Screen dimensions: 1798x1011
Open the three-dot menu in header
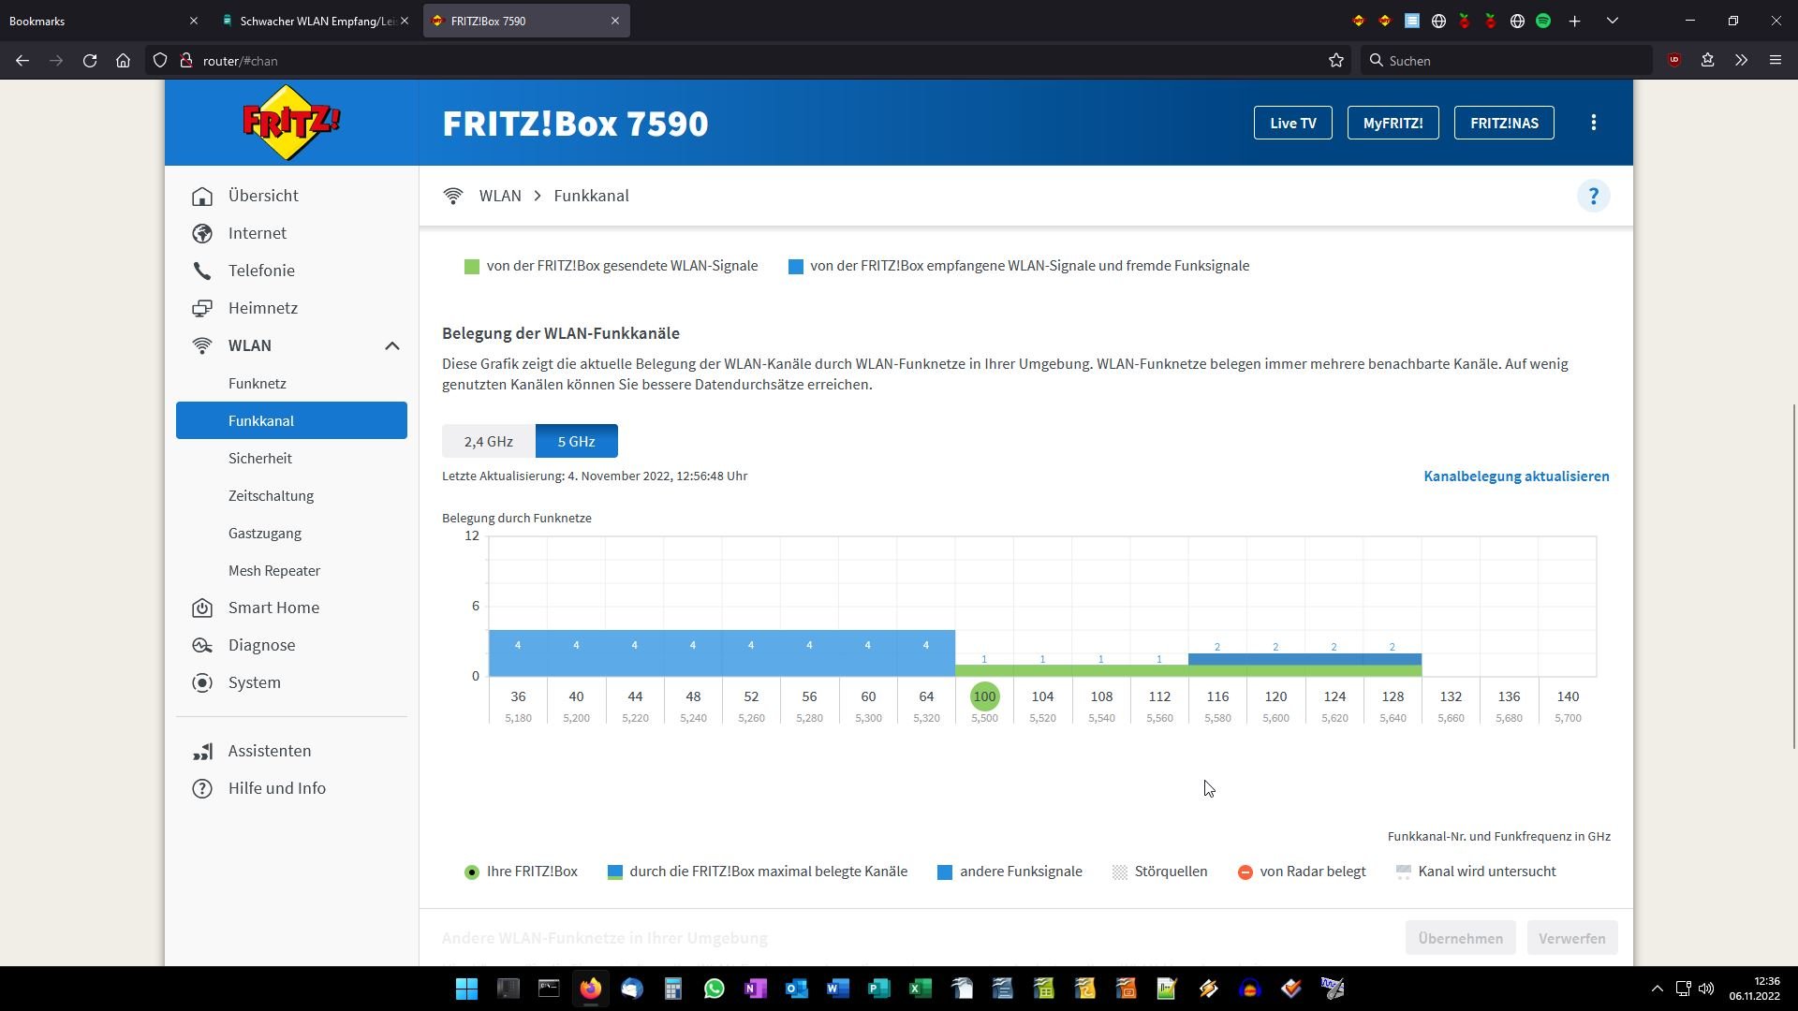point(1593,123)
